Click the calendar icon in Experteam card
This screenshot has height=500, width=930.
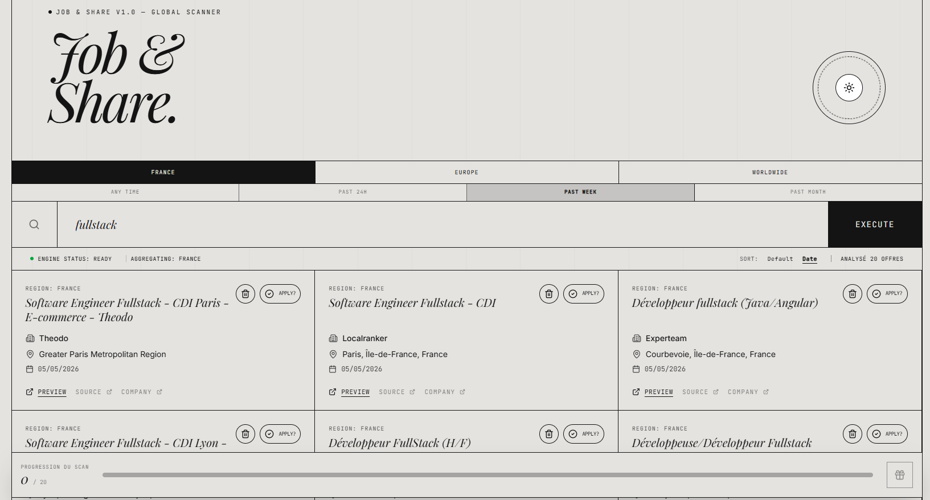click(x=636, y=369)
